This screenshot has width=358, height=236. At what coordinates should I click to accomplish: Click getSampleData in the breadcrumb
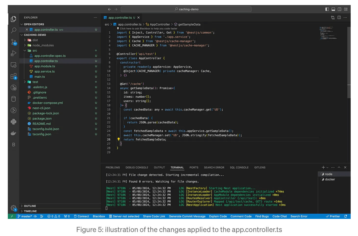click(189, 24)
